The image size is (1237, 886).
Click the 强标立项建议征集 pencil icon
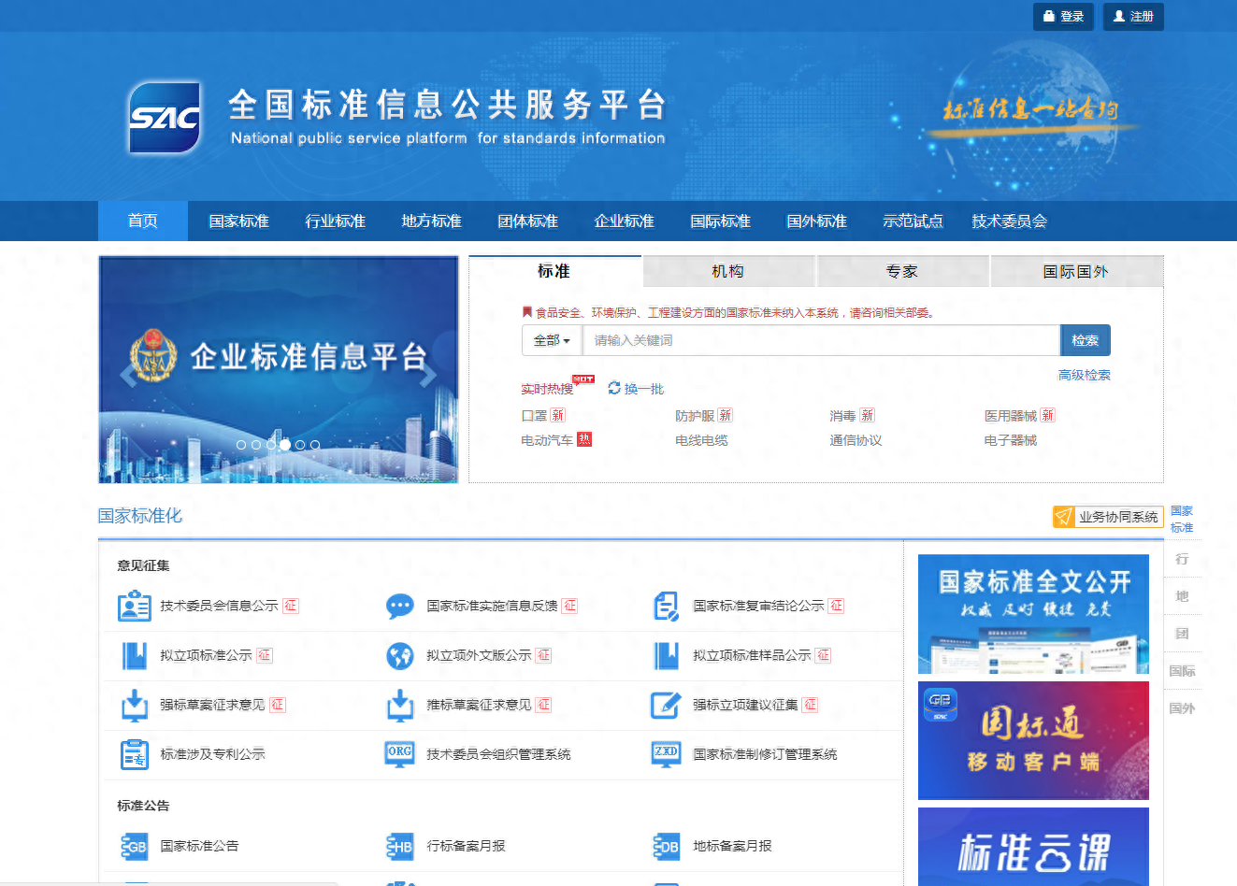(666, 706)
